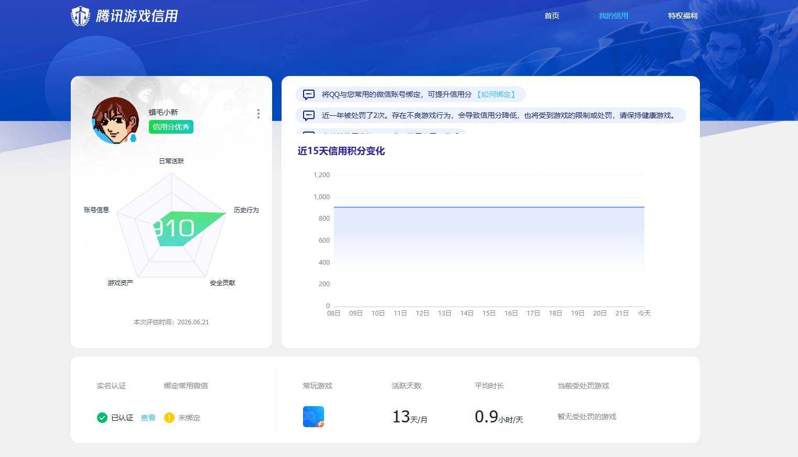798x457 pixels.
Task: Click the 910 credit score on radar chart
Action: click(x=174, y=228)
